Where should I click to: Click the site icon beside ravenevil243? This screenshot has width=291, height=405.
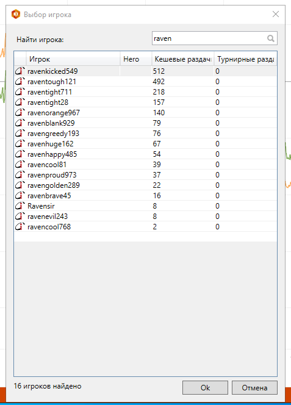20,216
